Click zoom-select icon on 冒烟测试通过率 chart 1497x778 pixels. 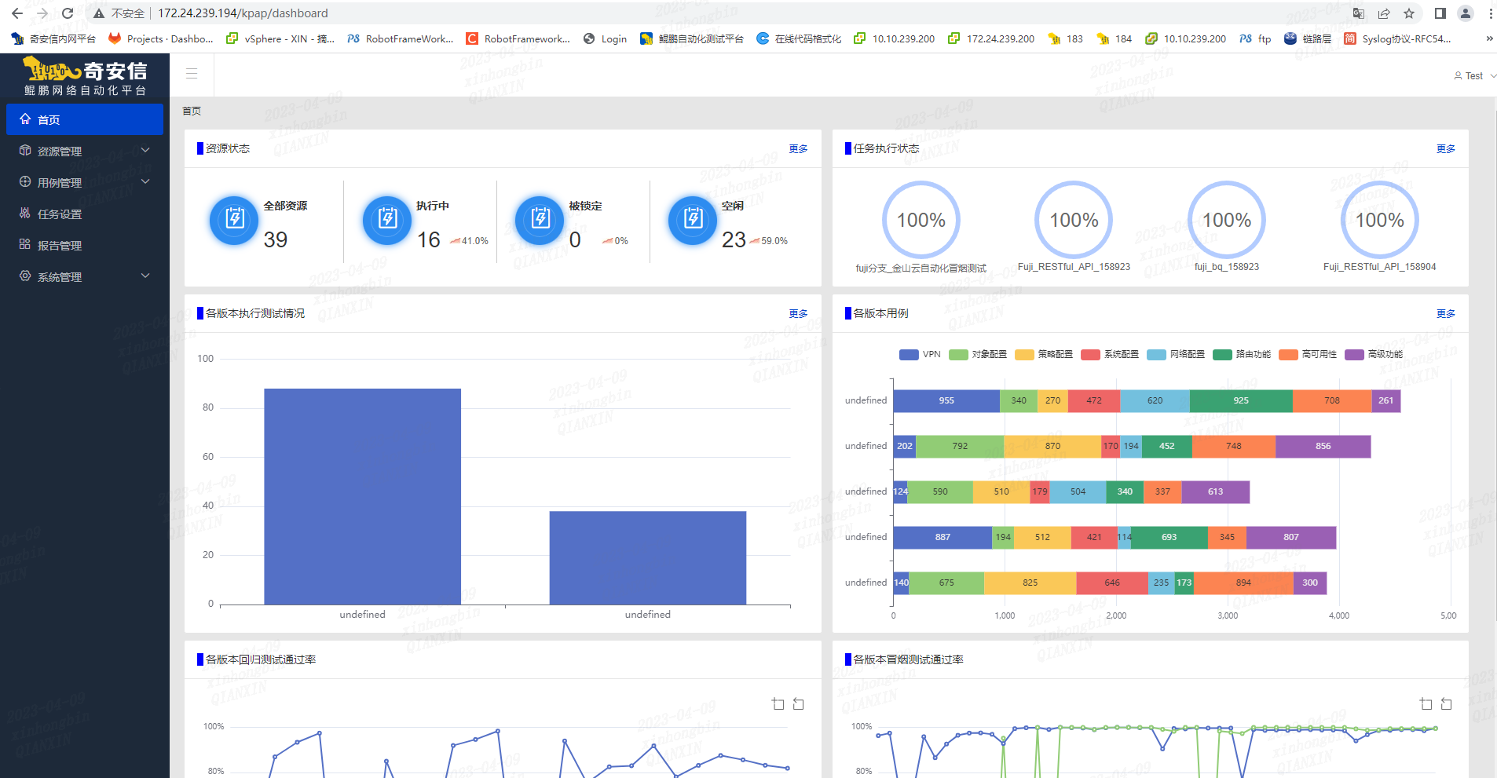pos(1426,704)
